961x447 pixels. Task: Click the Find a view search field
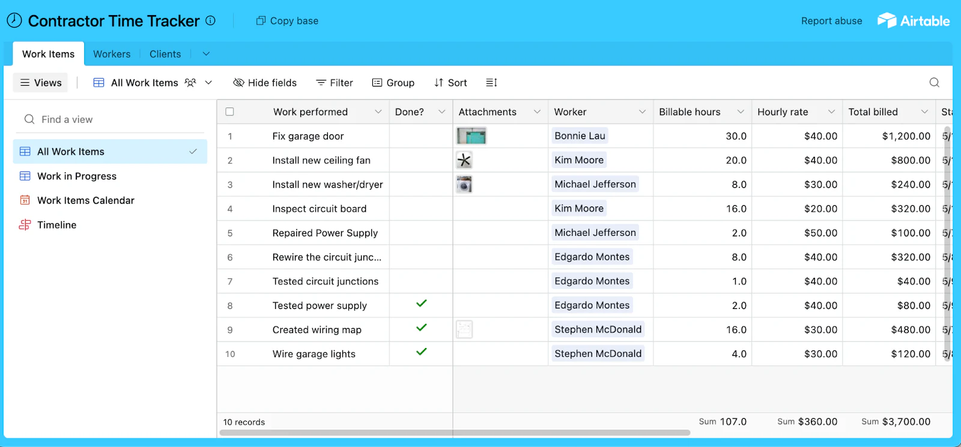pos(110,119)
